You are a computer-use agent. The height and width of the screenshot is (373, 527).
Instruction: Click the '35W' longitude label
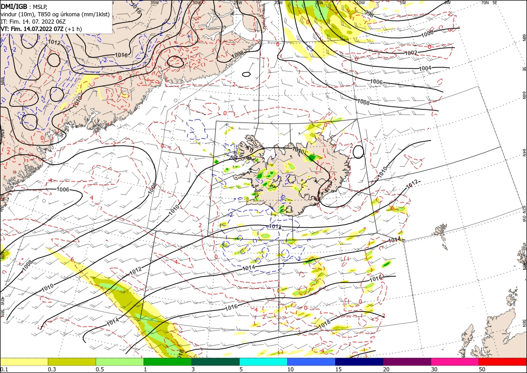(x=154, y=3)
